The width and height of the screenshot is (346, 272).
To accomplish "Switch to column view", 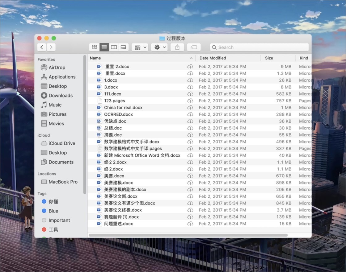I will [114, 47].
